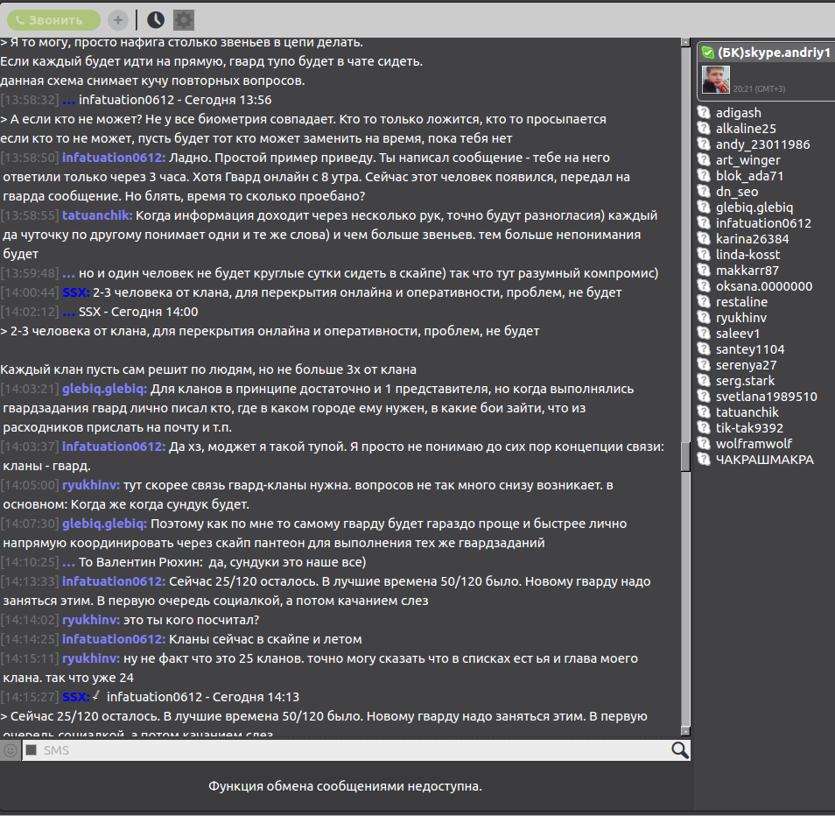Click sender ryukhinv at 14:14:02
The image size is (835, 816).
(90, 620)
